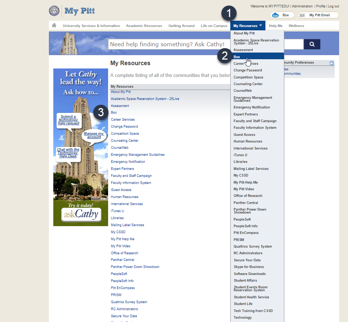
Task: Click Faculty Information System list link
Action: [131, 182]
